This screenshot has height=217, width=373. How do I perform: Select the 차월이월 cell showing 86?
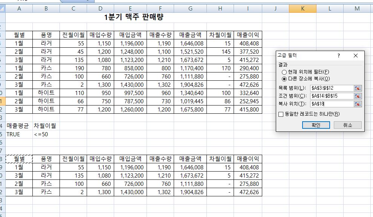pyautogui.click(x=220, y=101)
